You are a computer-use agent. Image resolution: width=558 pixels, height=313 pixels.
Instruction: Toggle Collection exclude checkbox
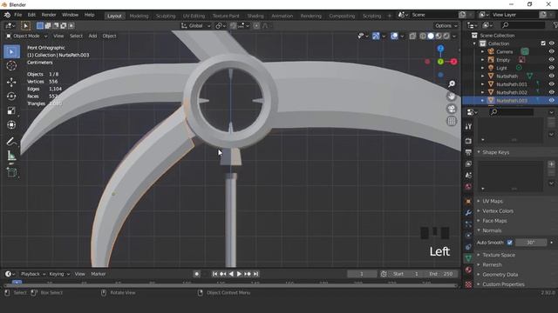[x=543, y=43]
